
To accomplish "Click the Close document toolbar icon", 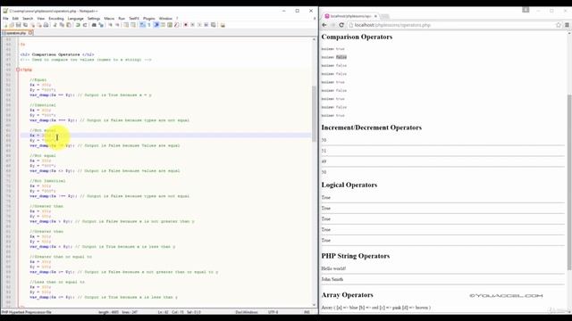I will pyautogui.click(x=32, y=25).
